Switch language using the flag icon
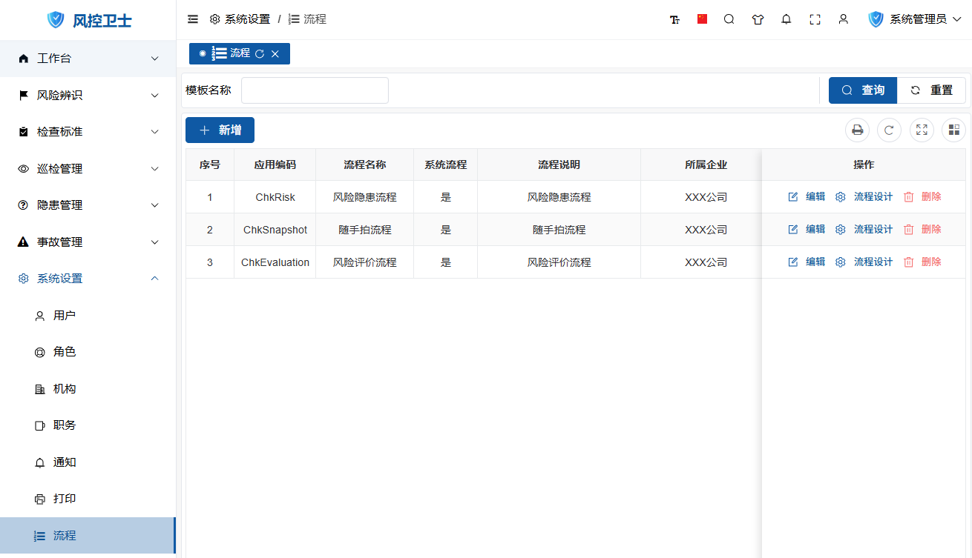The height and width of the screenshot is (558, 972). point(702,19)
